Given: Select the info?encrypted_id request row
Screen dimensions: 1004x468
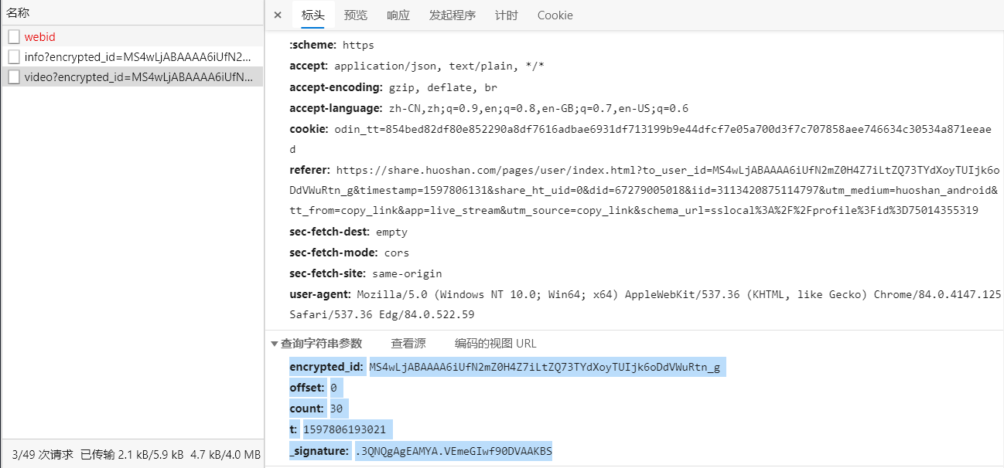Looking at the screenshot, I should (132, 57).
